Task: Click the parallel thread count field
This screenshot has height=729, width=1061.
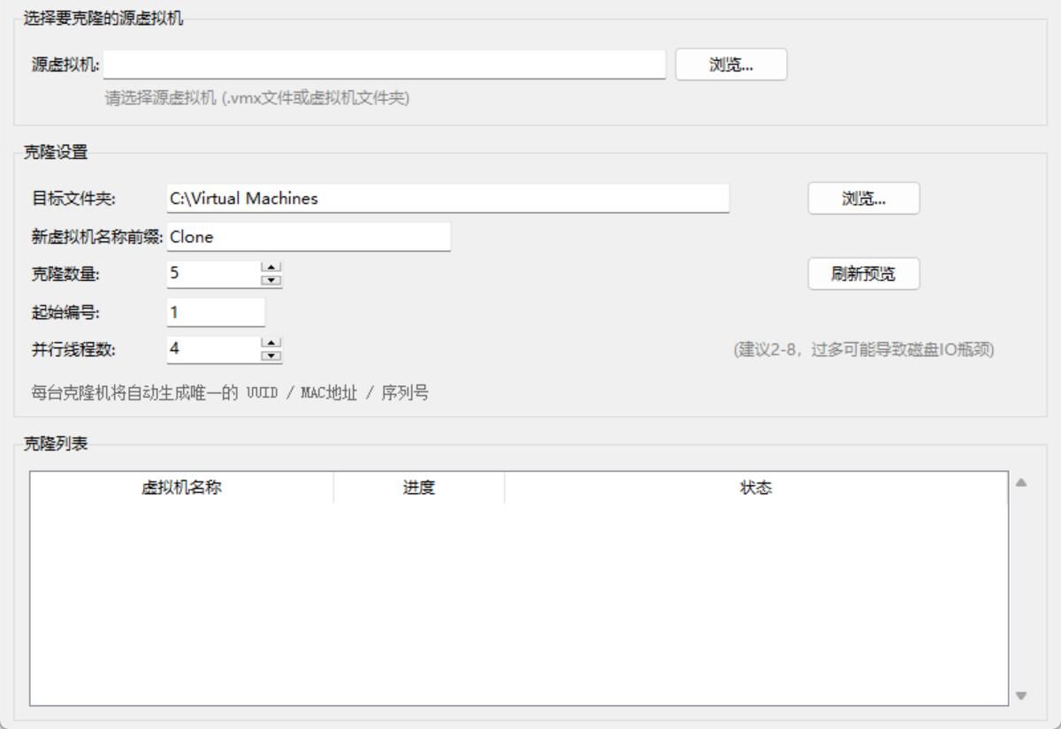Action: 212,348
